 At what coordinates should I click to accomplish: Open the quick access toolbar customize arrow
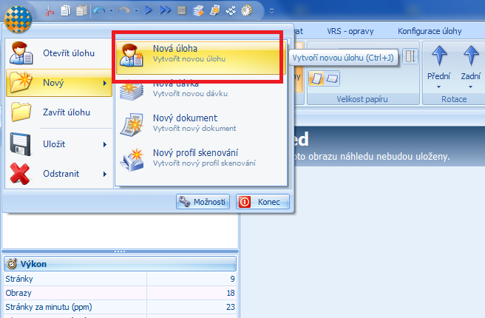coord(271,11)
